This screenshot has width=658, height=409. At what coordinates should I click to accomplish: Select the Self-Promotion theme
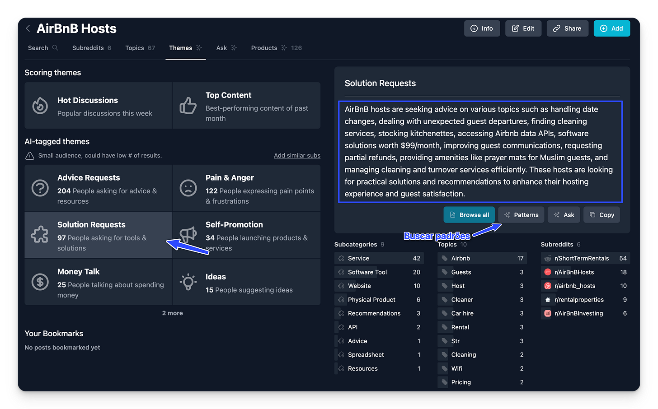247,235
